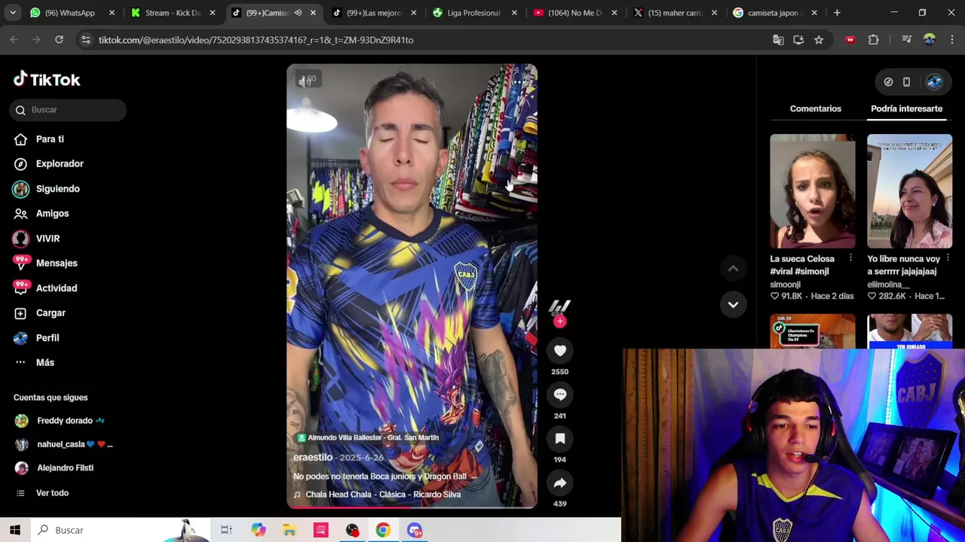Expand Ver todo followed accounts

[x=52, y=493]
